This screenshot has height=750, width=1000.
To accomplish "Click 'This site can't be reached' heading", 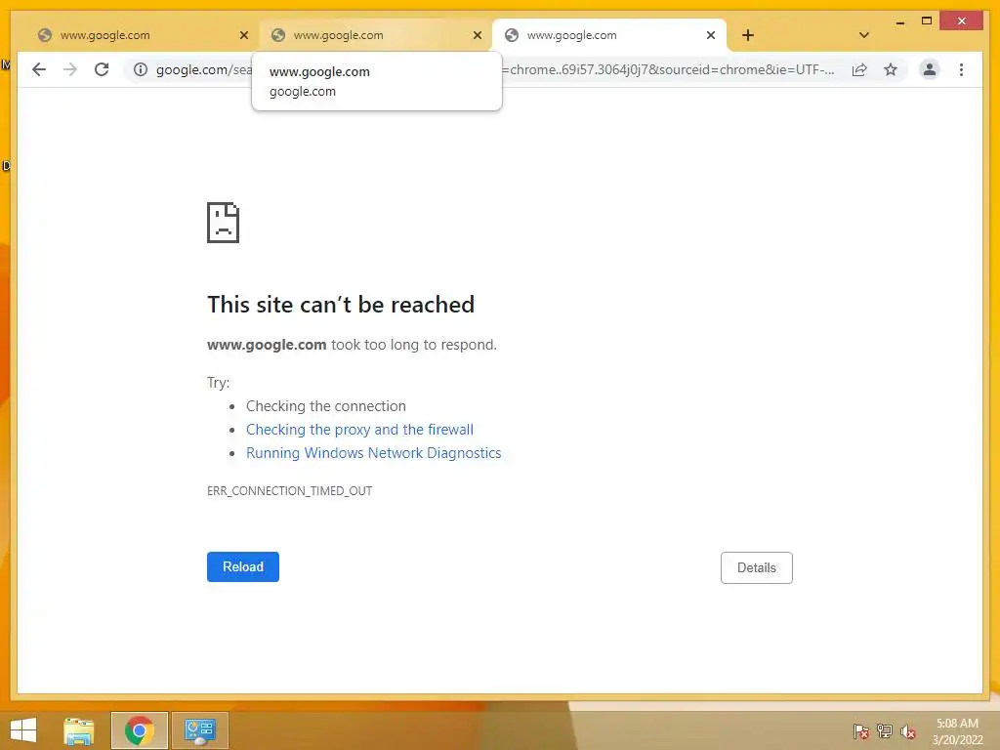I will click(341, 305).
